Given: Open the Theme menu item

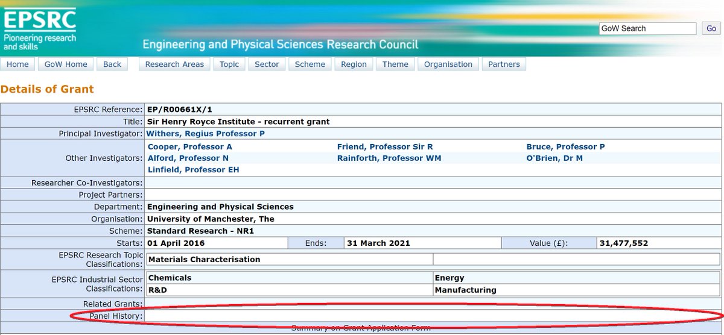Looking at the screenshot, I should [x=395, y=64].
